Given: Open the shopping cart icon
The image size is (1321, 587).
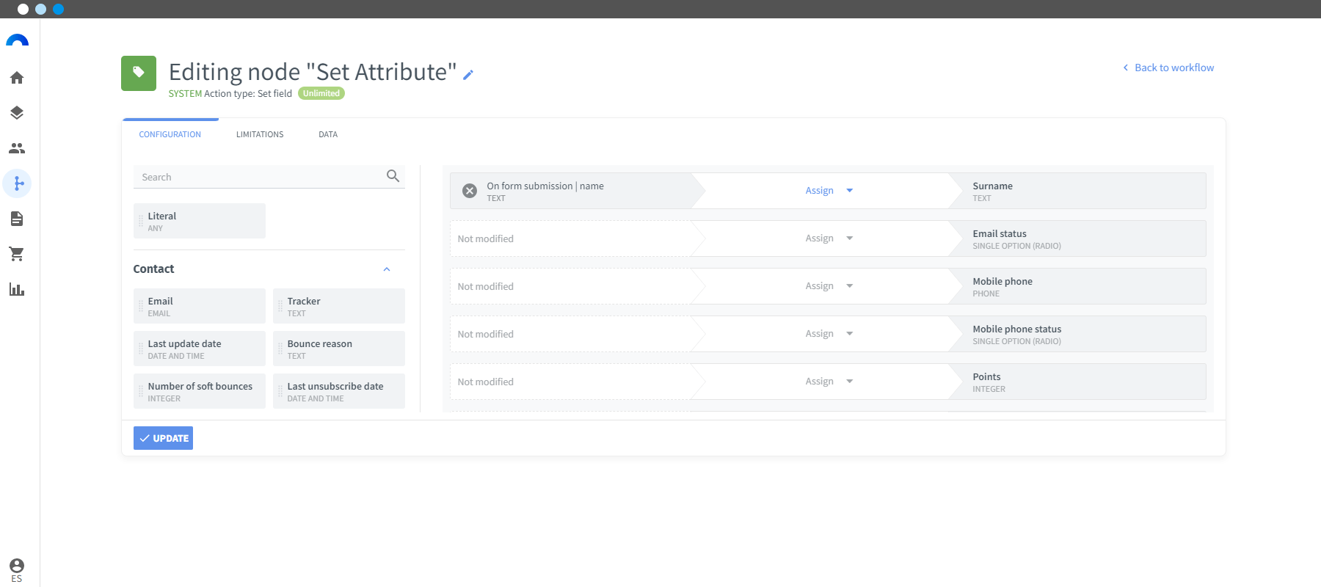Looking at the screenshot, I should tap(17, 254).
